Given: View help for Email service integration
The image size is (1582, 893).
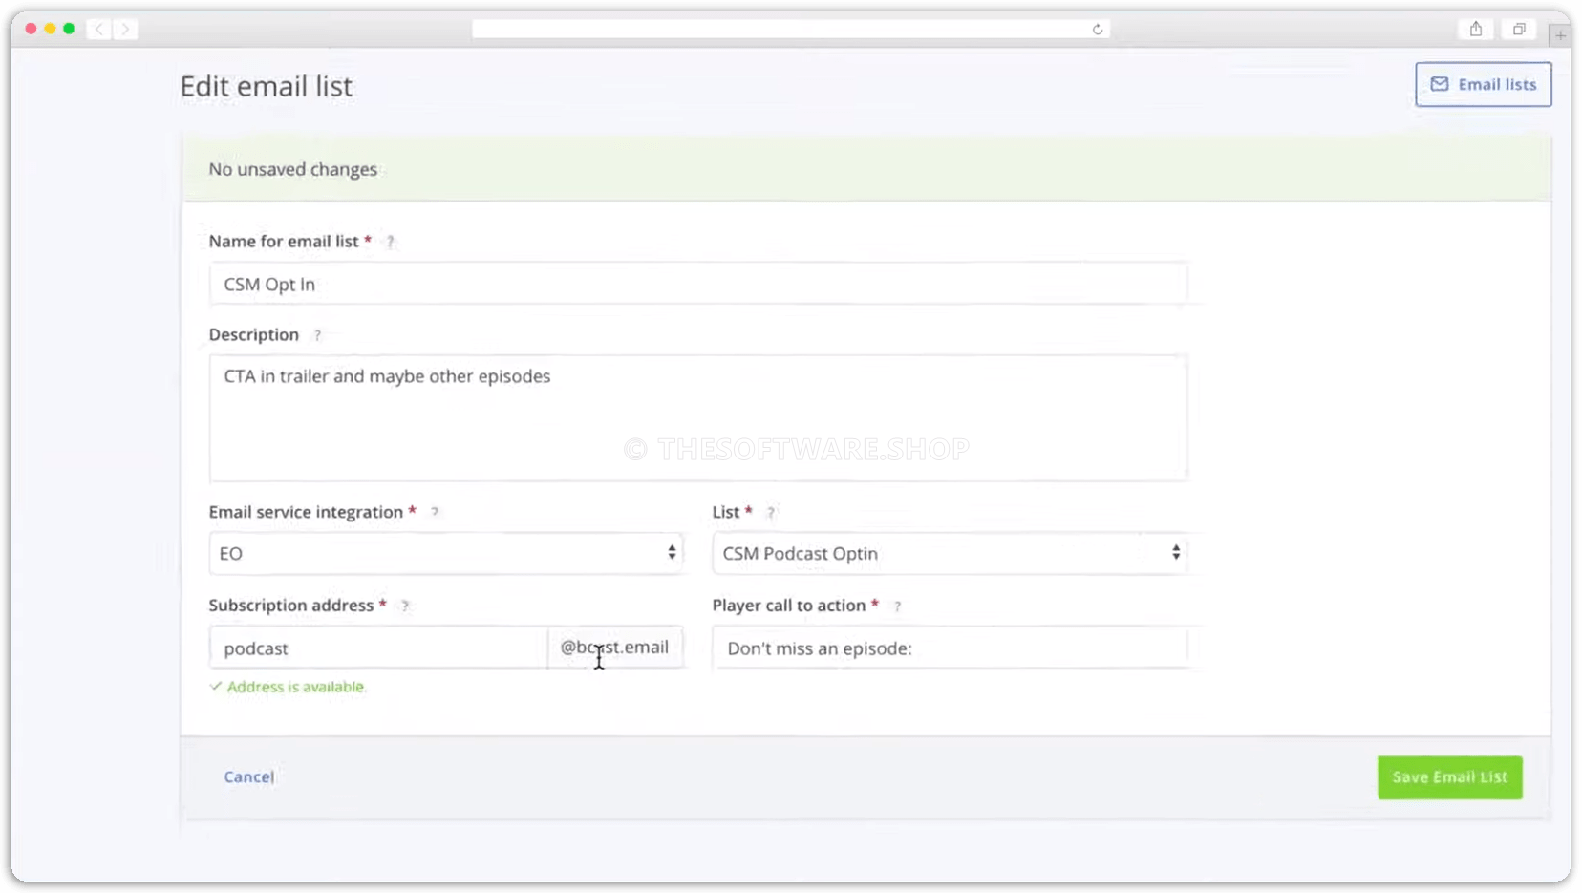Looking at the screenshot, I should tap(436, 512).
